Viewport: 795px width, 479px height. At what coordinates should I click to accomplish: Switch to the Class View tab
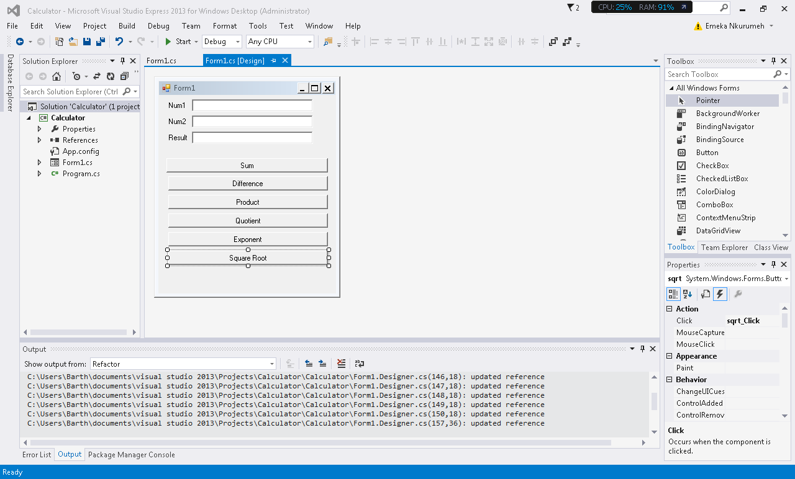[771, 248]
